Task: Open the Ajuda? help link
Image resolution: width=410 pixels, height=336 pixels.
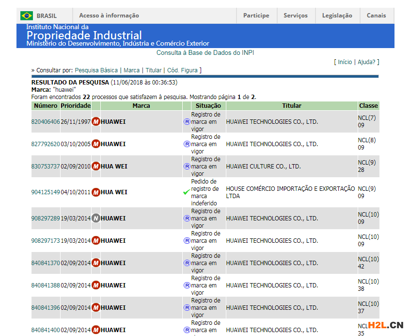Action: (366, 62)
